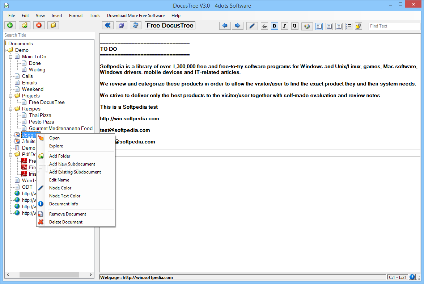Open the File menu

point(12,16)
